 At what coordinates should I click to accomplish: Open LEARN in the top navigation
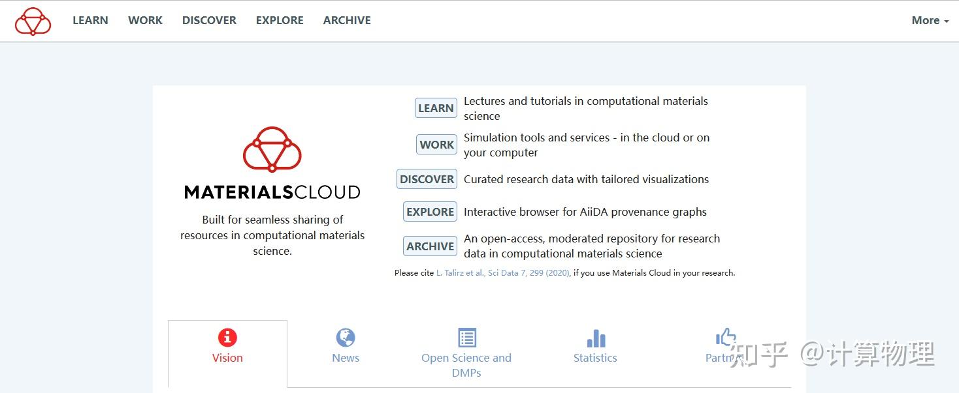(90, 20)
